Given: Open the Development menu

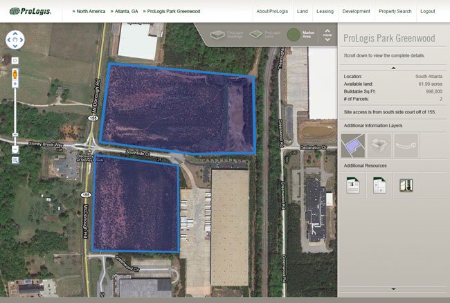Looking at the screenshot, I should click(x=356, y=12).
